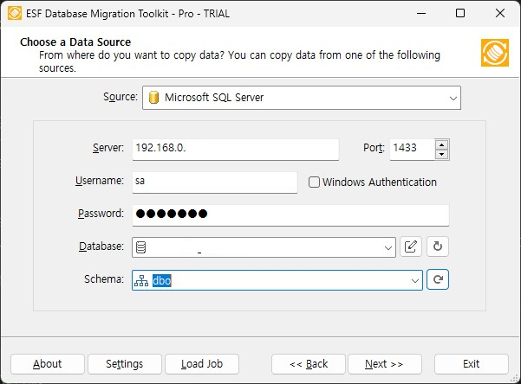Click the edit database pencil icon
The width and height of the screenshot is (521, 384).
(411, 246)
